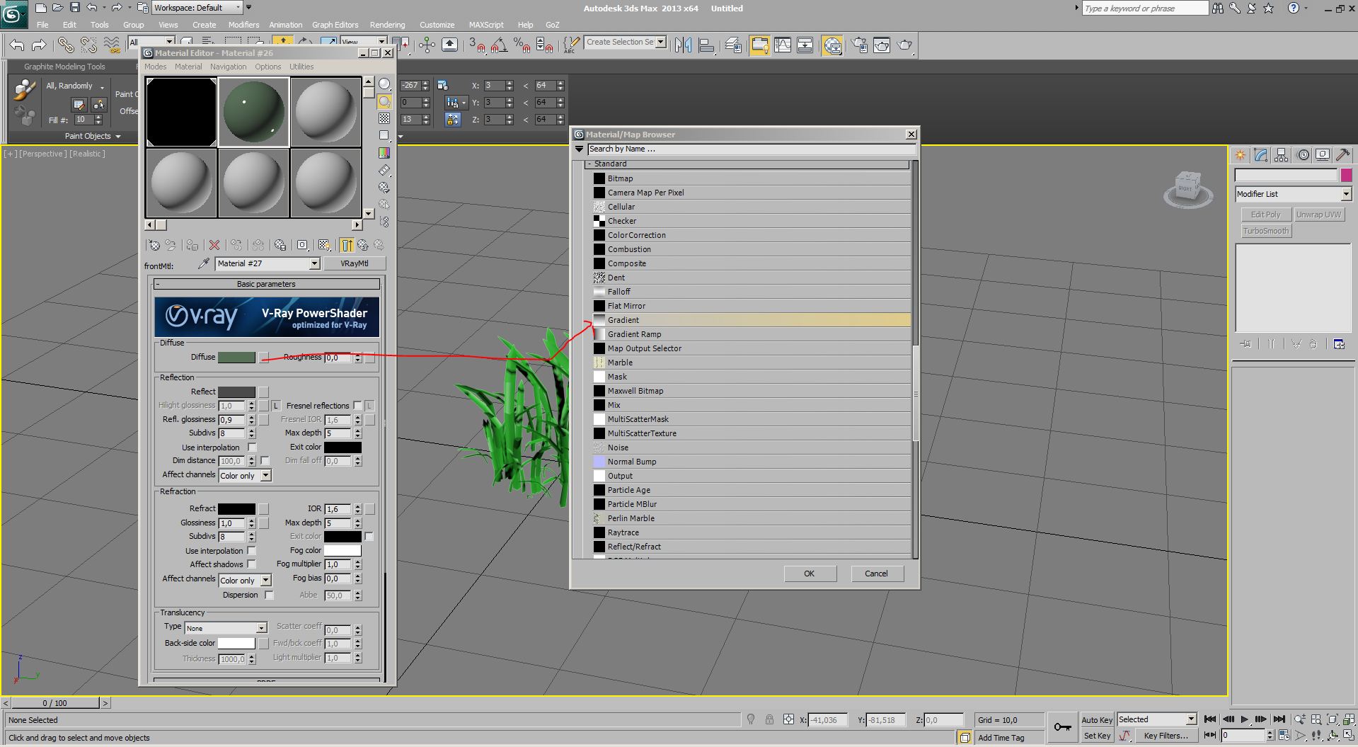Click the Render Production teapot icon
The height and width of the screenshot is (747, 1358).
point(904,45)
